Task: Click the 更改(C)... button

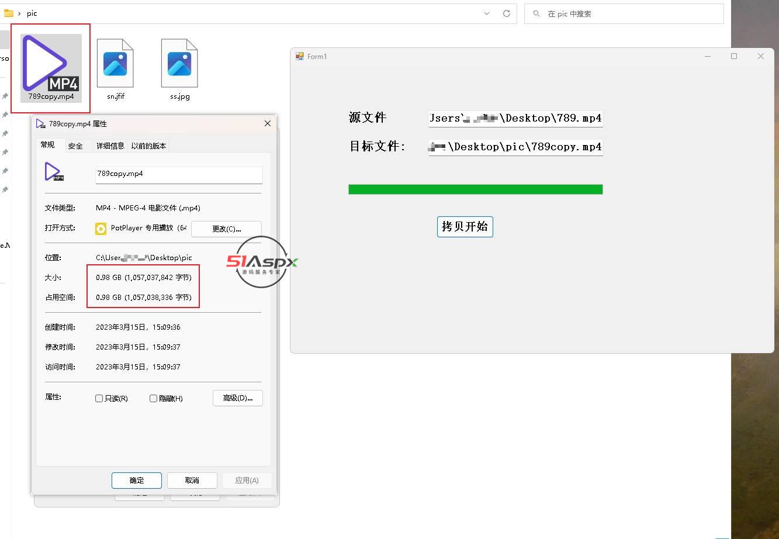Action: point(226,229)
